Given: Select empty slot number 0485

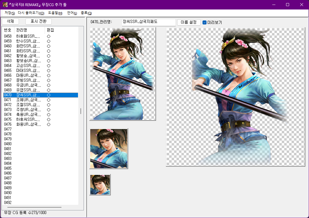Looking at the screenshot, I should tap(8, 168).
